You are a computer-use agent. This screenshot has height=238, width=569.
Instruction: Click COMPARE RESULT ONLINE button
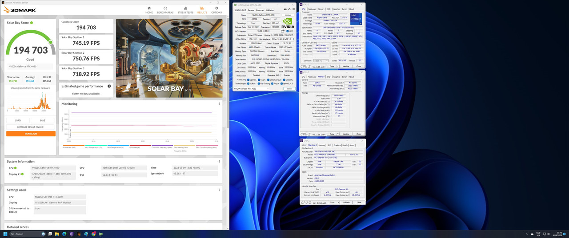(x=31, y=127)
